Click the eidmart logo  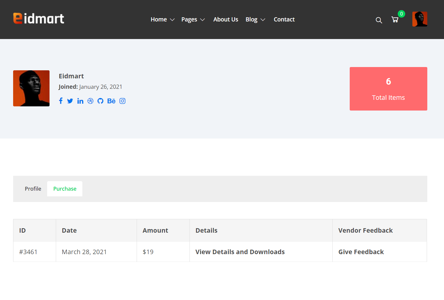tap(38, 18)
